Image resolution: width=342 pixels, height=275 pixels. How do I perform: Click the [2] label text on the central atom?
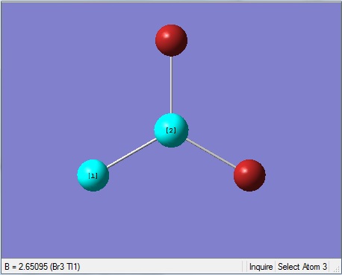[x=171, y=130]
